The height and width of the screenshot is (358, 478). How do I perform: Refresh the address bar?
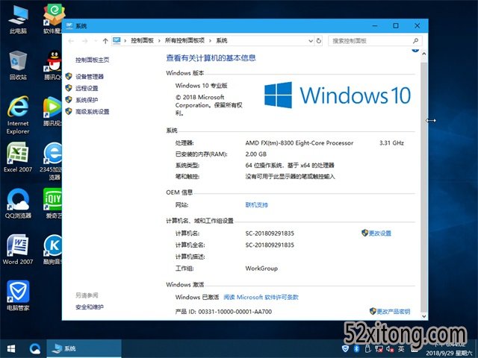tap(319, 41)
